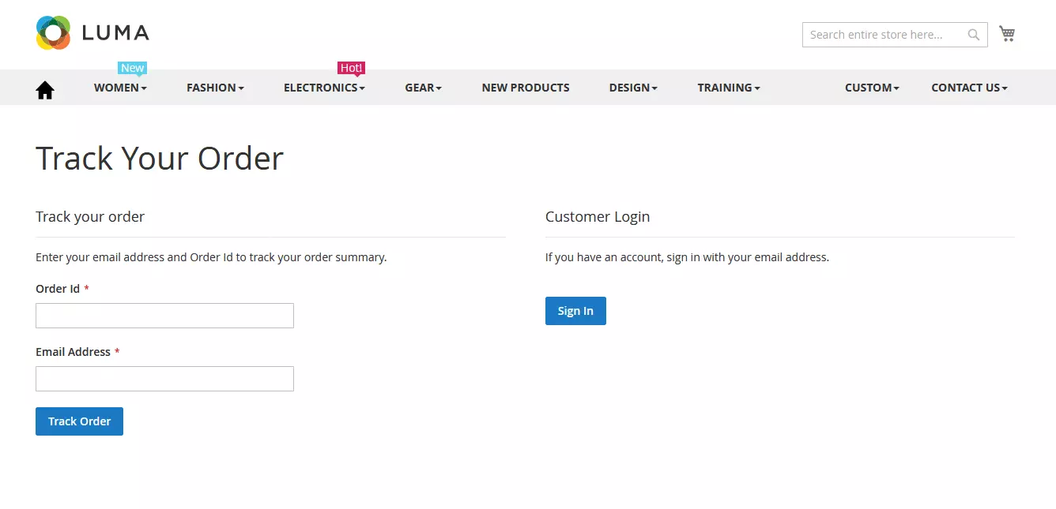Expand the Design menu
Viewport: 1056px width, 509px height.
(x=633, y=88)
